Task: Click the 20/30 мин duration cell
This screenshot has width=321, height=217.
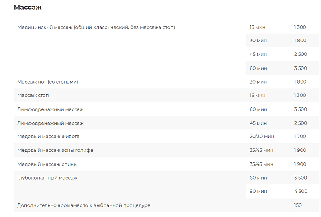Action: (262, 137)
